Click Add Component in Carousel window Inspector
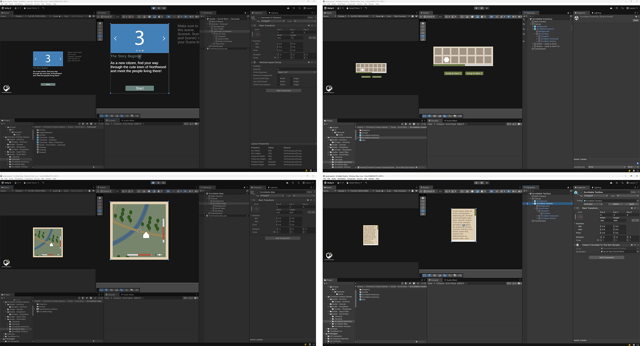 pyautogui.click(x=283, y=91)
